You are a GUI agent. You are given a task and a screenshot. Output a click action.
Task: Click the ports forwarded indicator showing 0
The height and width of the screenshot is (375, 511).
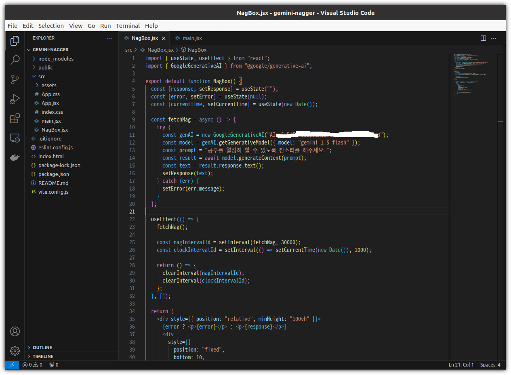coord(54,365)
